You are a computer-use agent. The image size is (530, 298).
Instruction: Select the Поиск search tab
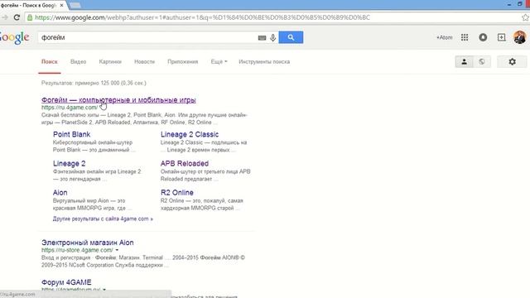(x=50, y=62)
